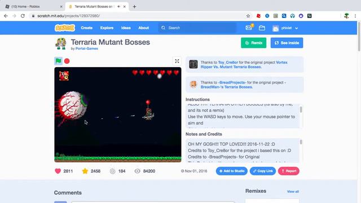Click the magnifier extension icon
The width and height of the screenshot is (361, 203).
(284, 16)
